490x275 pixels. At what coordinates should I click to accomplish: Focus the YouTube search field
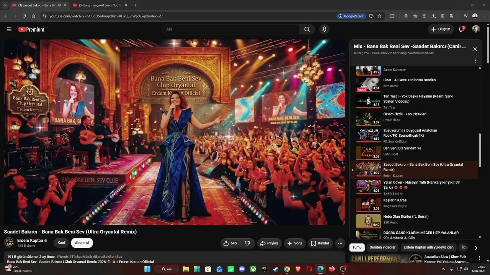click(230, 29)
